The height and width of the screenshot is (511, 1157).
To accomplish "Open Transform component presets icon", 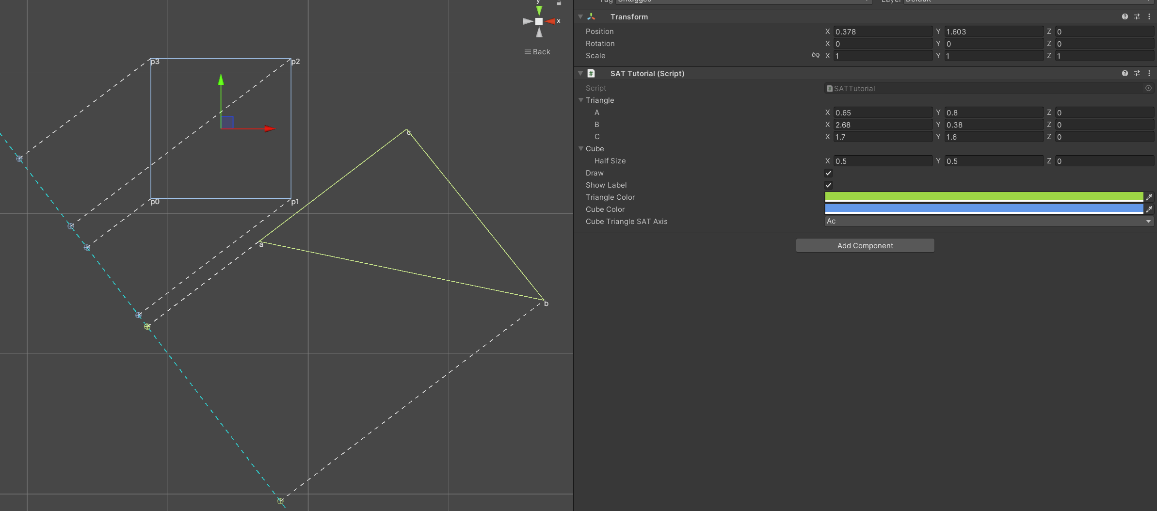I will click(x=1137, y=16).
